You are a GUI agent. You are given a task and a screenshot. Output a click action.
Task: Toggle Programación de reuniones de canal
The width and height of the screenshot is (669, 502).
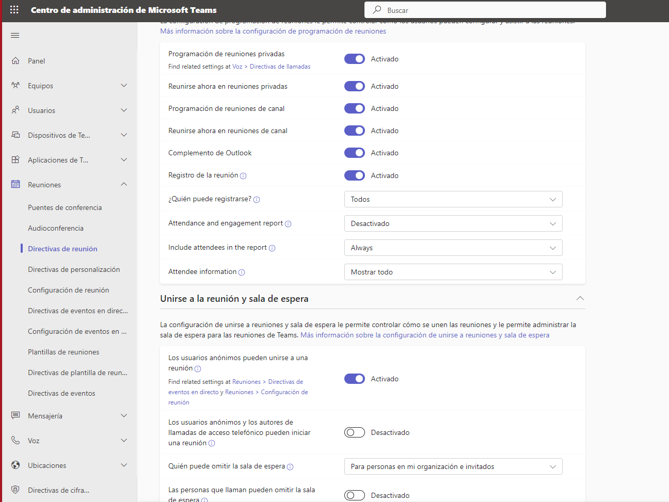tap(355, 108)
